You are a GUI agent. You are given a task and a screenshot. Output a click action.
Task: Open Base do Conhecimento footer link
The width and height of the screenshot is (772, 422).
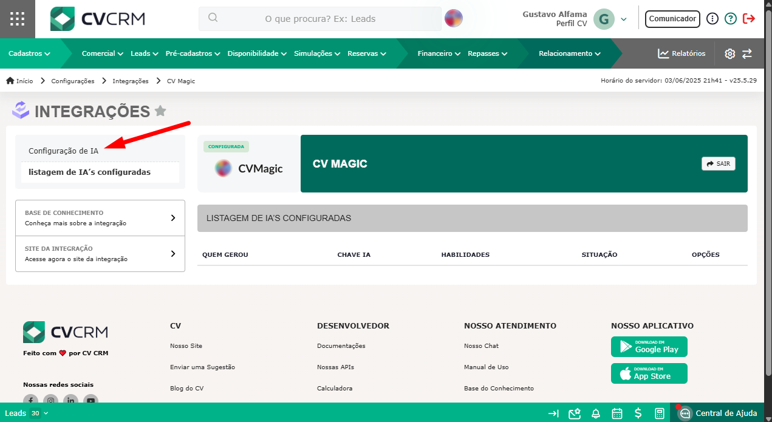click(499, 388)
